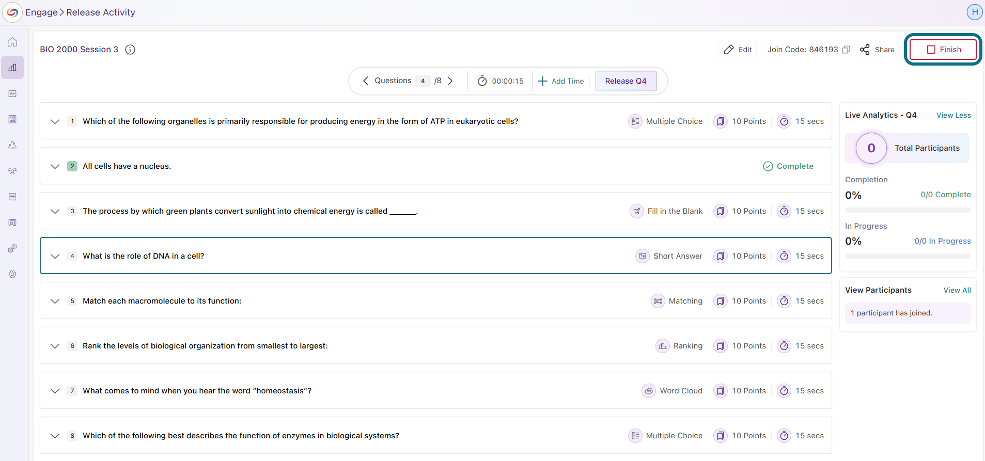Open the book page sidebar icon
Image resolution: width=985 pixels, height=461 pixels.
pyautogui.click(x=12, y=119)
